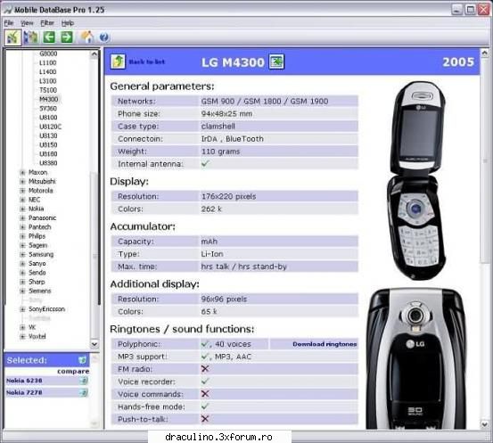Screen dimensions: 493x443
Task: Expand the Nokia tree node
Action: [22, 209]
